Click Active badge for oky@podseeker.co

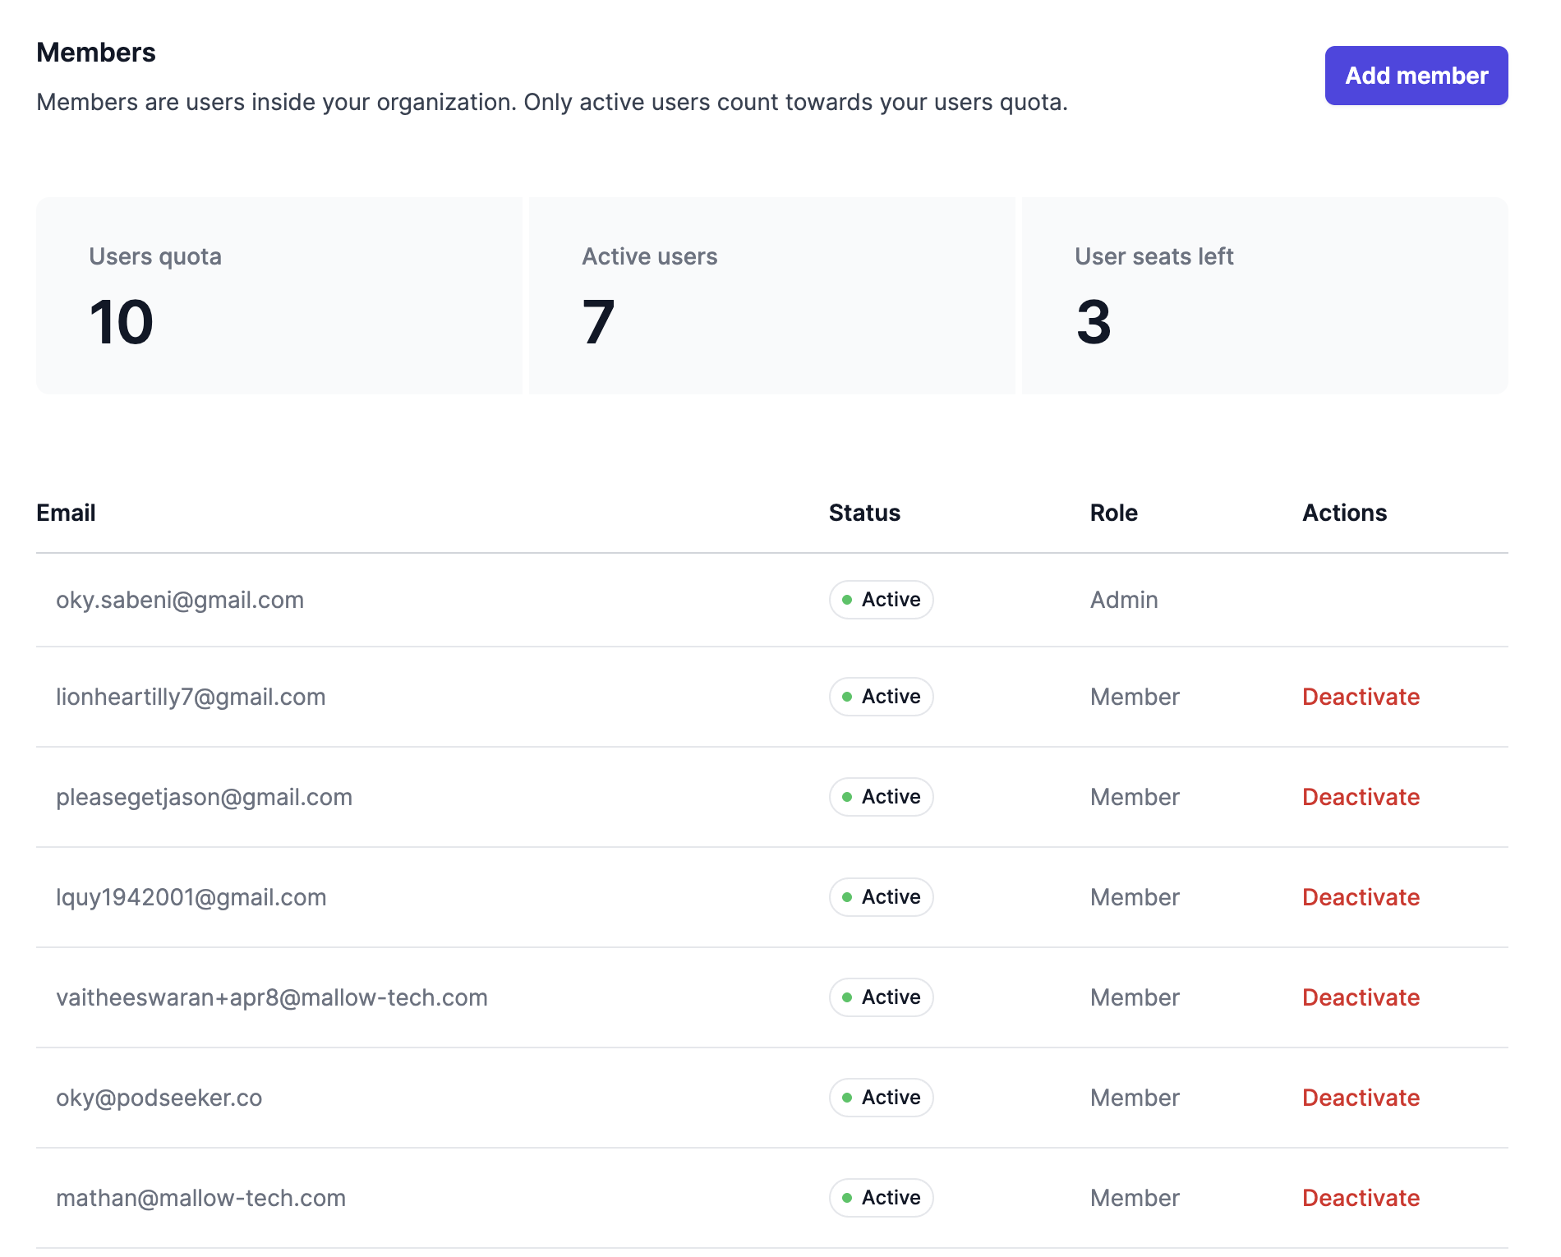pos(881,1098)
